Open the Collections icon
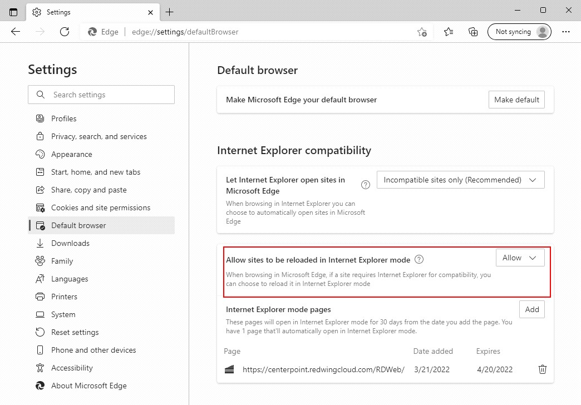This screenshot has height=405, width=581. tap(473, 32)
